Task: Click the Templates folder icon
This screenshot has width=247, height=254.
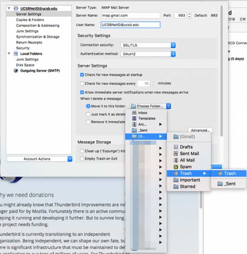Action: coord(134,118)
